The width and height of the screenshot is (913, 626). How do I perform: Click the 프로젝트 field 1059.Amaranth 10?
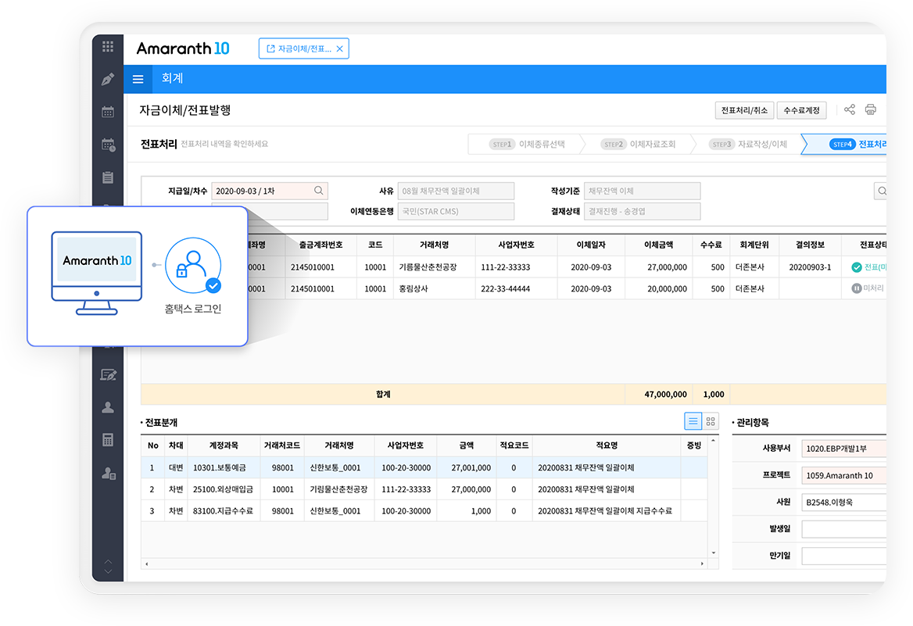(x=844, y=475)
